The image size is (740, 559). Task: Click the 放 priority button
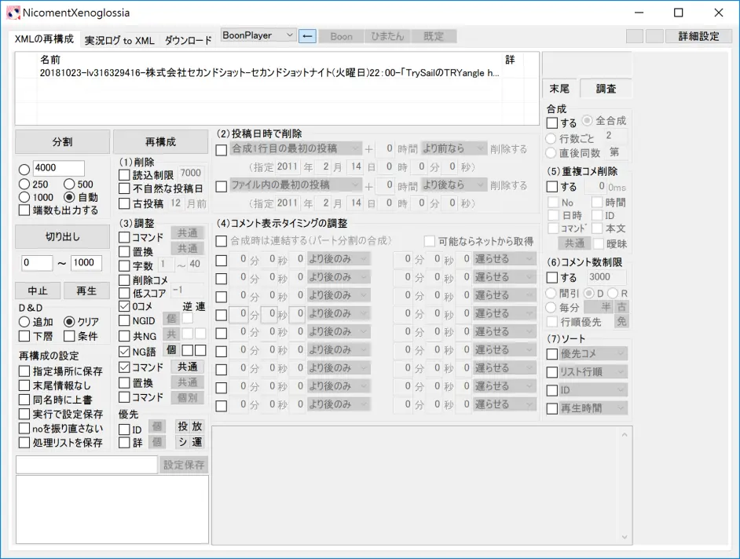[x=197, y=426]
